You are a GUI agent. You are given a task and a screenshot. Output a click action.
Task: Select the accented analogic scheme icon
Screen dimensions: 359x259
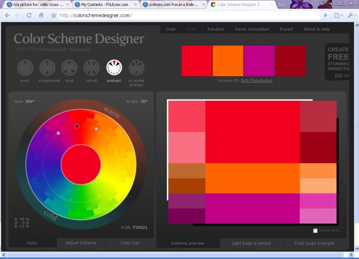point(136,68)
